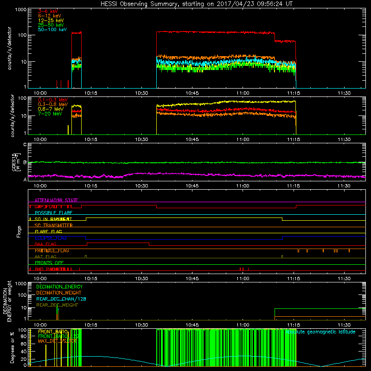The width and height of the screenshot is (371, 371).
Task: Click the 80 tick on Degrees or % axis
Action: click(x=24, y=336)
